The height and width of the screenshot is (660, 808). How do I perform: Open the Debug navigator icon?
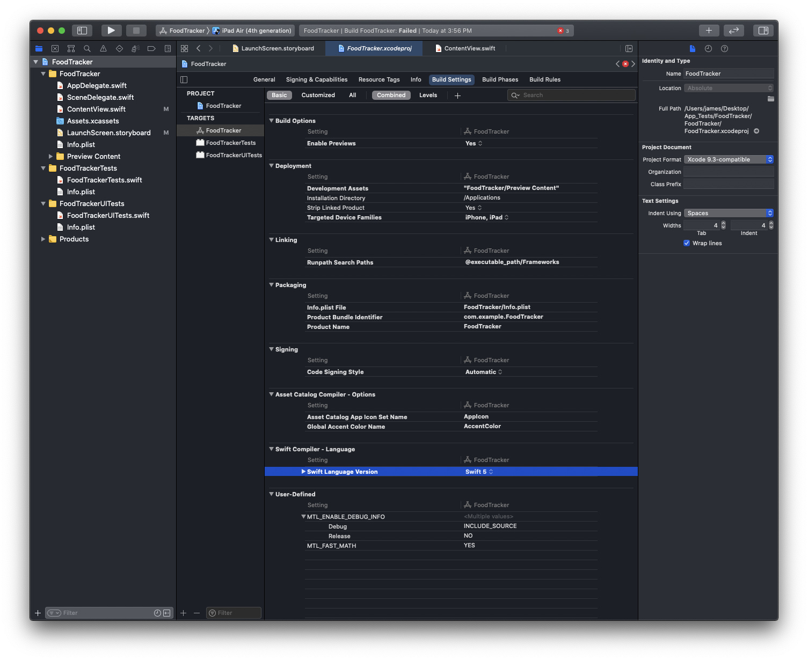point(135,48)
